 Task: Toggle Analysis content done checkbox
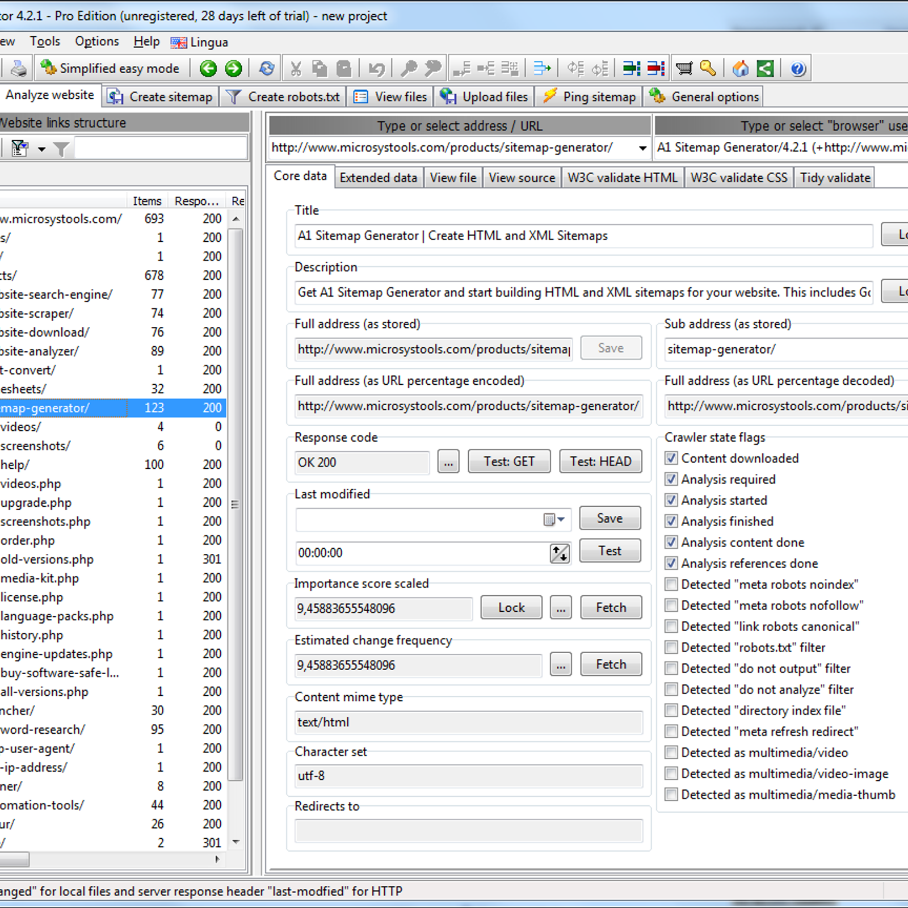[671, 542]
